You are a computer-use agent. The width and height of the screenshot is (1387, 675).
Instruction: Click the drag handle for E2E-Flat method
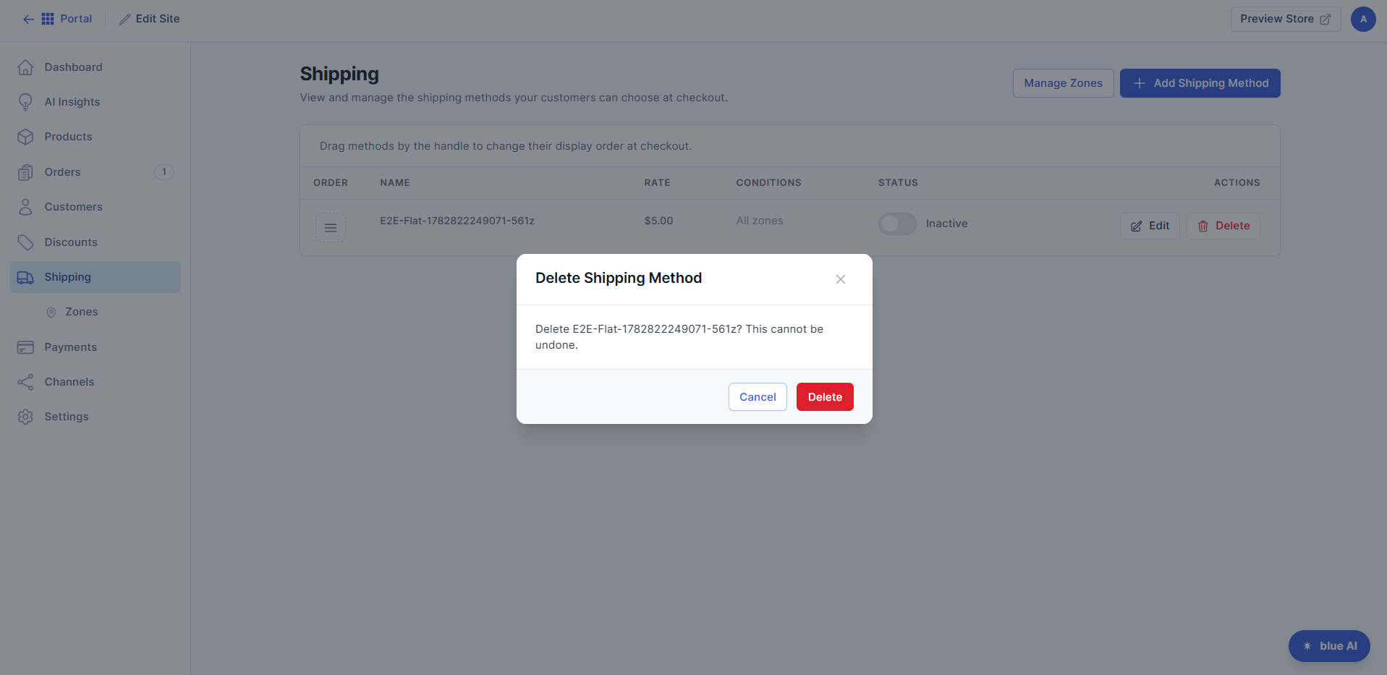click(331, 228)
